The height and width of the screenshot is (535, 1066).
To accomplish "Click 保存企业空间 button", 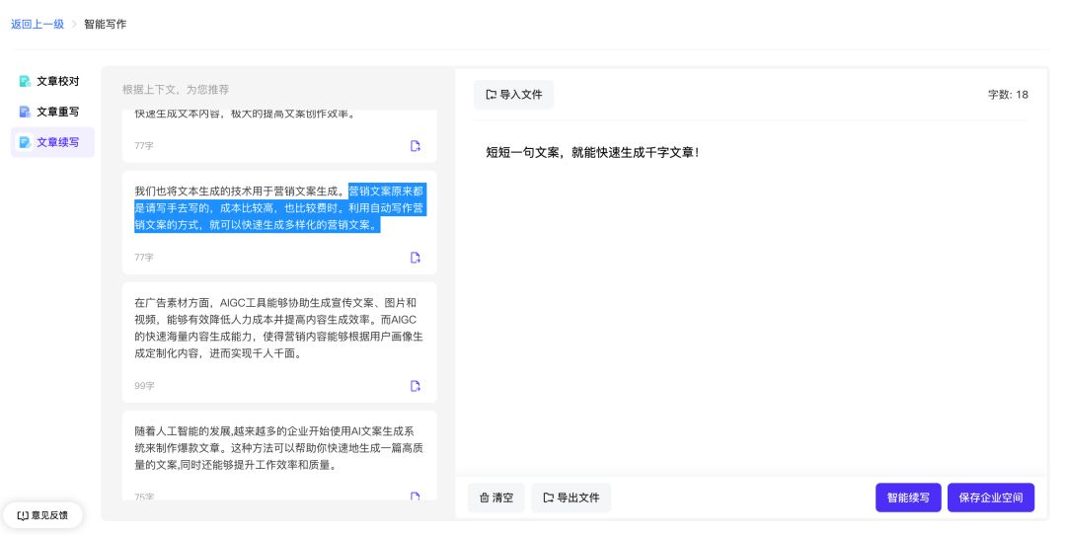I will tap(991, 497).
